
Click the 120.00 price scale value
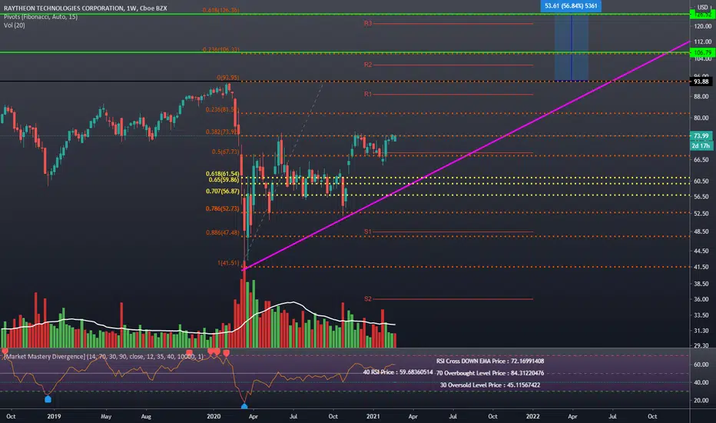click(703, 26)
